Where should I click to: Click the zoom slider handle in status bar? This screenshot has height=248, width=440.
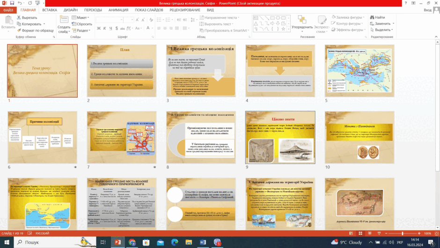click(403, 233)
